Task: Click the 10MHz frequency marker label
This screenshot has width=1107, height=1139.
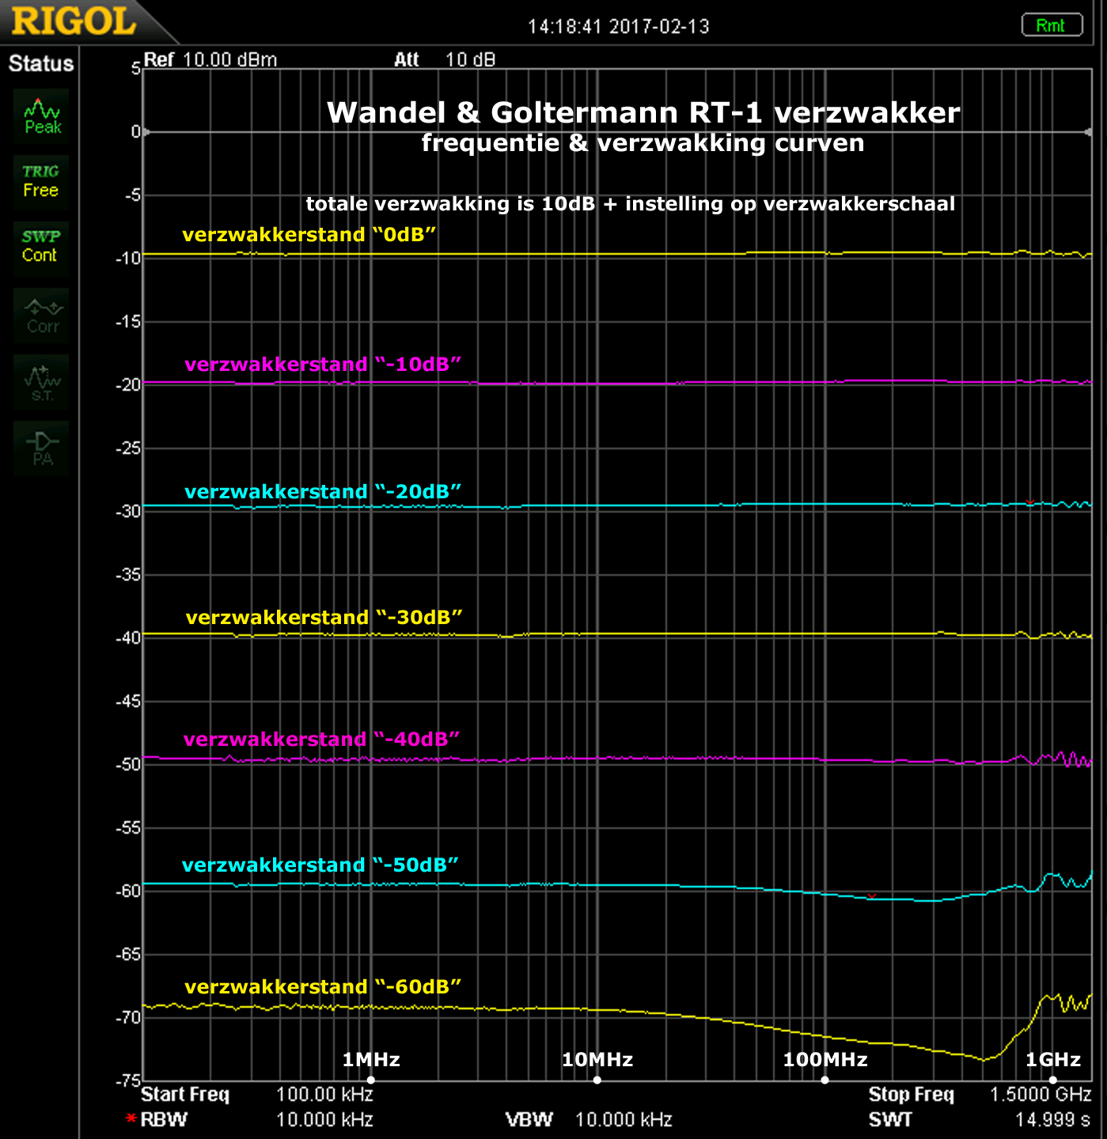Action: 597,1060
